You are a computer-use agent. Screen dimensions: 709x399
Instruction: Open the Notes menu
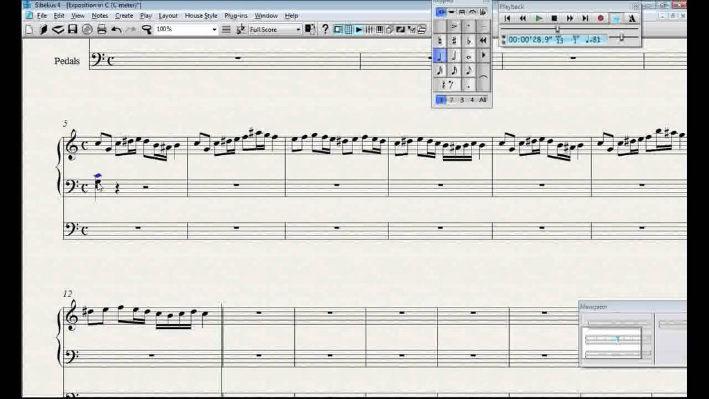100,15
